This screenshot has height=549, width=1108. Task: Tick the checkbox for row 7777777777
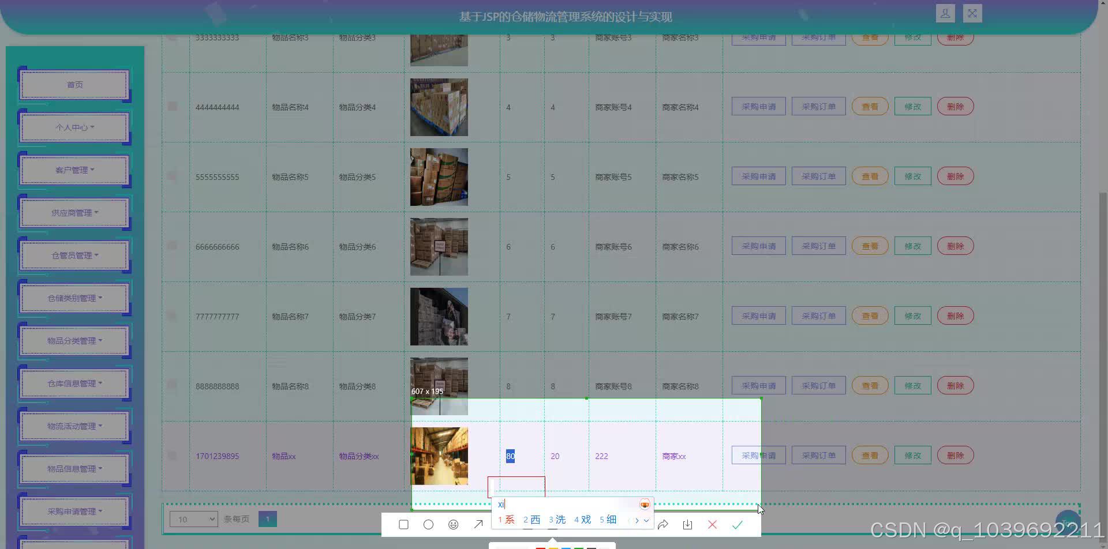click(x=173, y=315)
